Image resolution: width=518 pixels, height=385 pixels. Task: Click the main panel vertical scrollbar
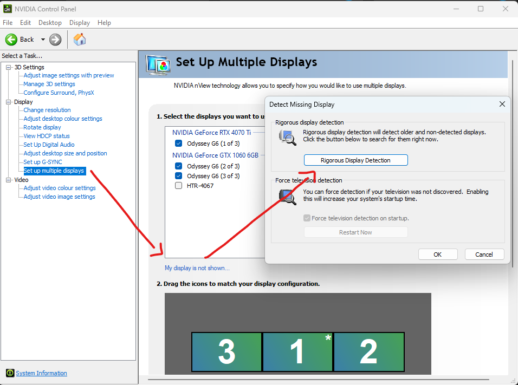point(513,164)
